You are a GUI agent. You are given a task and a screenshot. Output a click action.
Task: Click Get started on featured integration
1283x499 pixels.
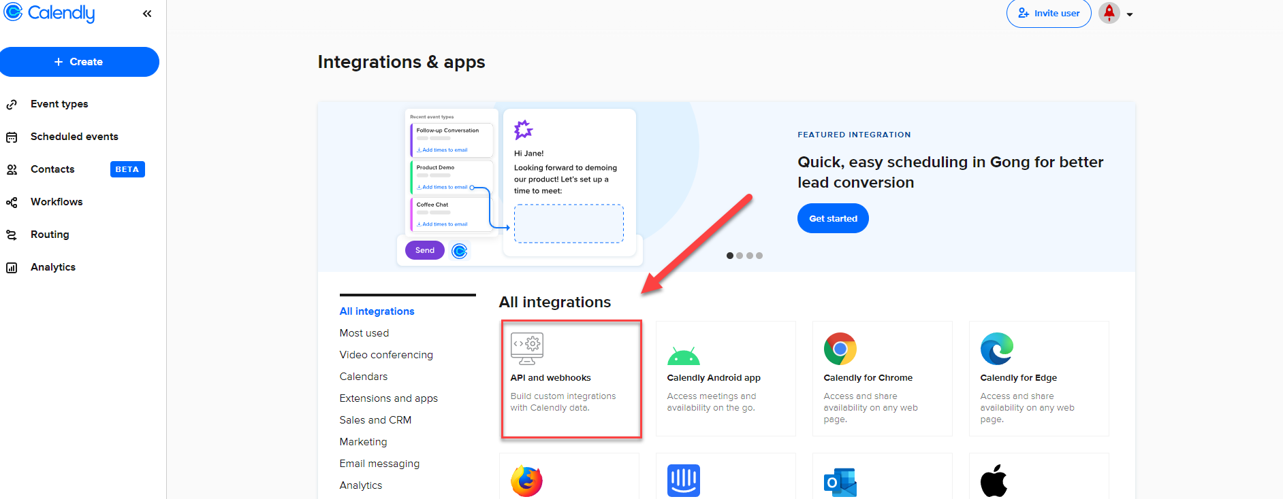click(x=833, y=218)
